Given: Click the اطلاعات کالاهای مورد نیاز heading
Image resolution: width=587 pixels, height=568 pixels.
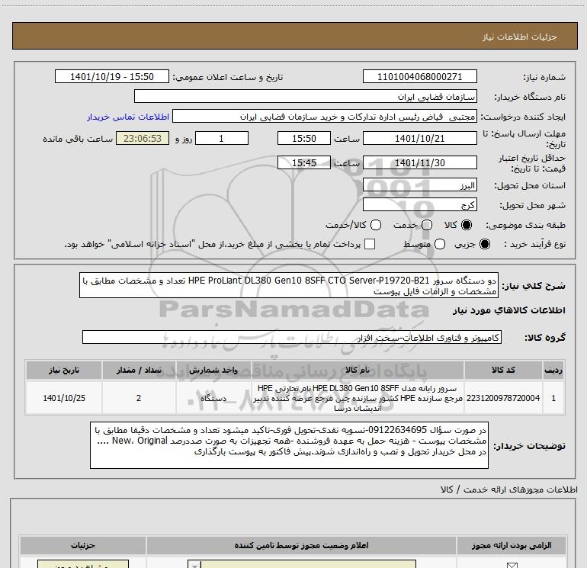Looking at the screenshot, I should pos(509,310).
